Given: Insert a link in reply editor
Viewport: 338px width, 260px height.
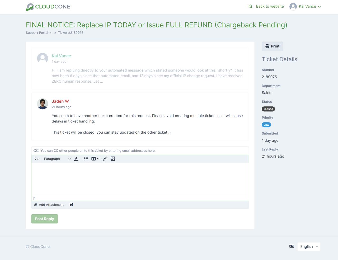Looking at the screenshot, I should point(105,159).
